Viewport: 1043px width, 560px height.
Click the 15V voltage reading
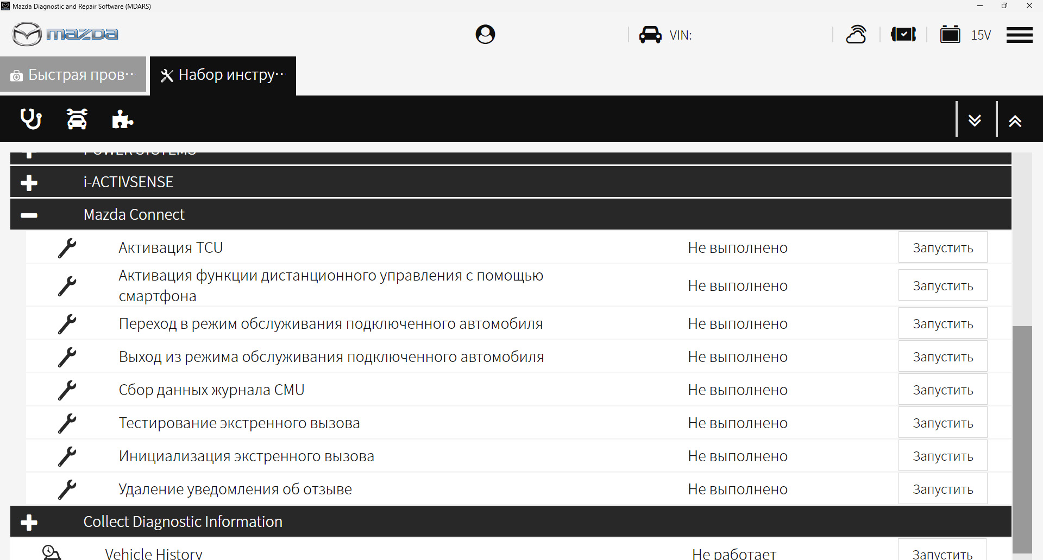(981, 35)
